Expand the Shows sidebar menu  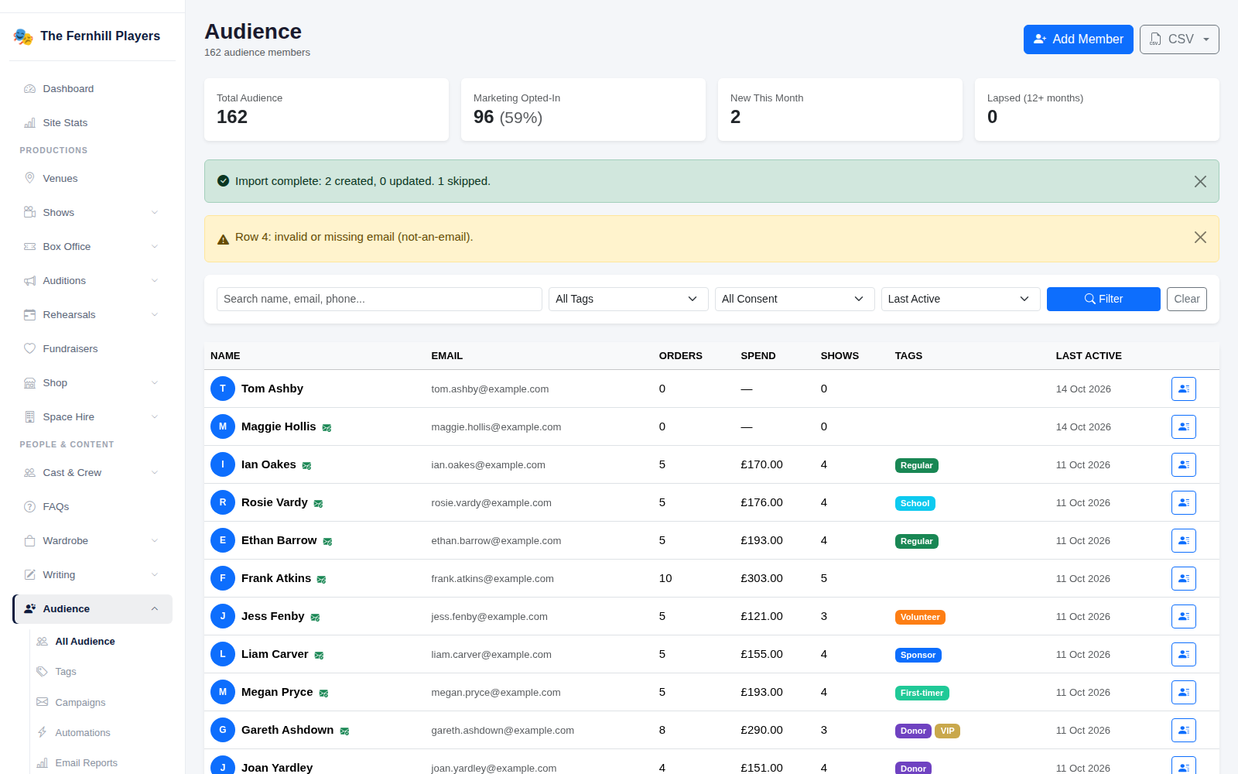(x=93, y=213)
